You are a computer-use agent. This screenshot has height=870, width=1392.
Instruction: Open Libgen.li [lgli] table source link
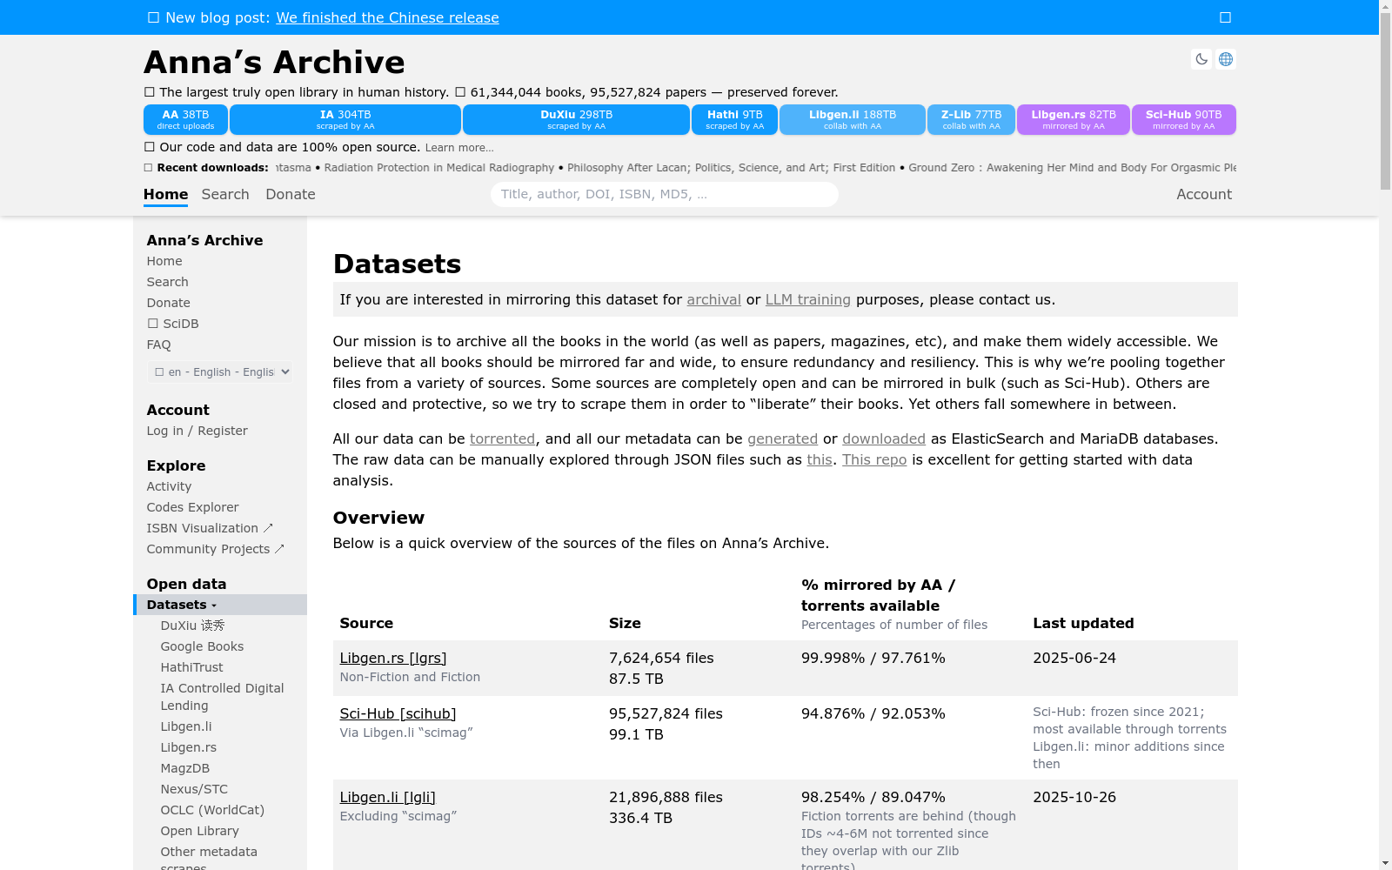pos(387,797)
